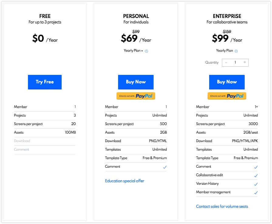Click the Enterprise quantity input field
This screenshot has height=224, width=272.
point(235,62)
